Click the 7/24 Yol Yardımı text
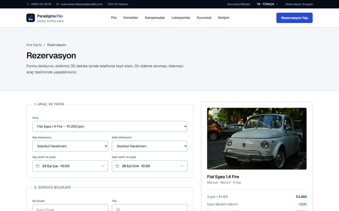The image size is (339, 211). (x=118, y=4)
